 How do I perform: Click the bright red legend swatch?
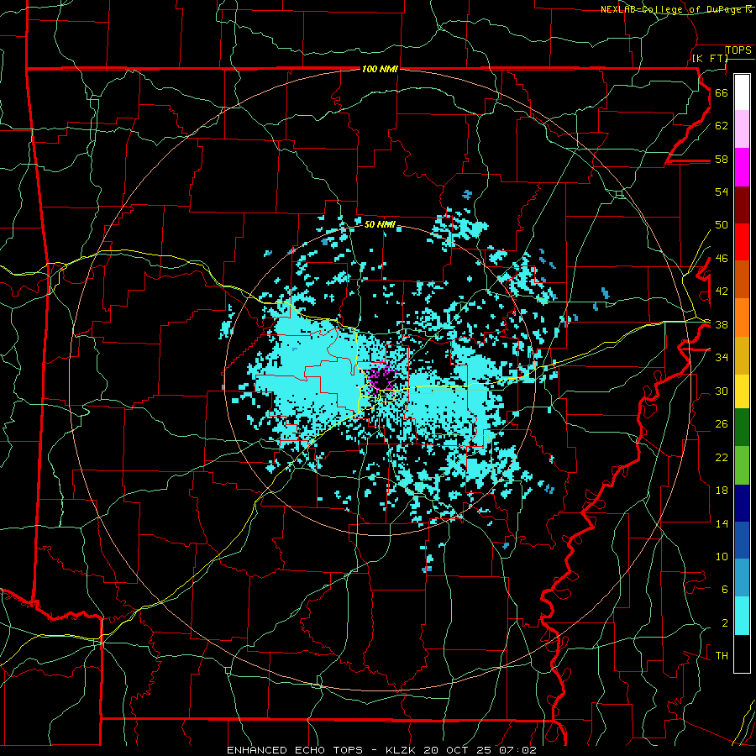click(x=742, y=242)
